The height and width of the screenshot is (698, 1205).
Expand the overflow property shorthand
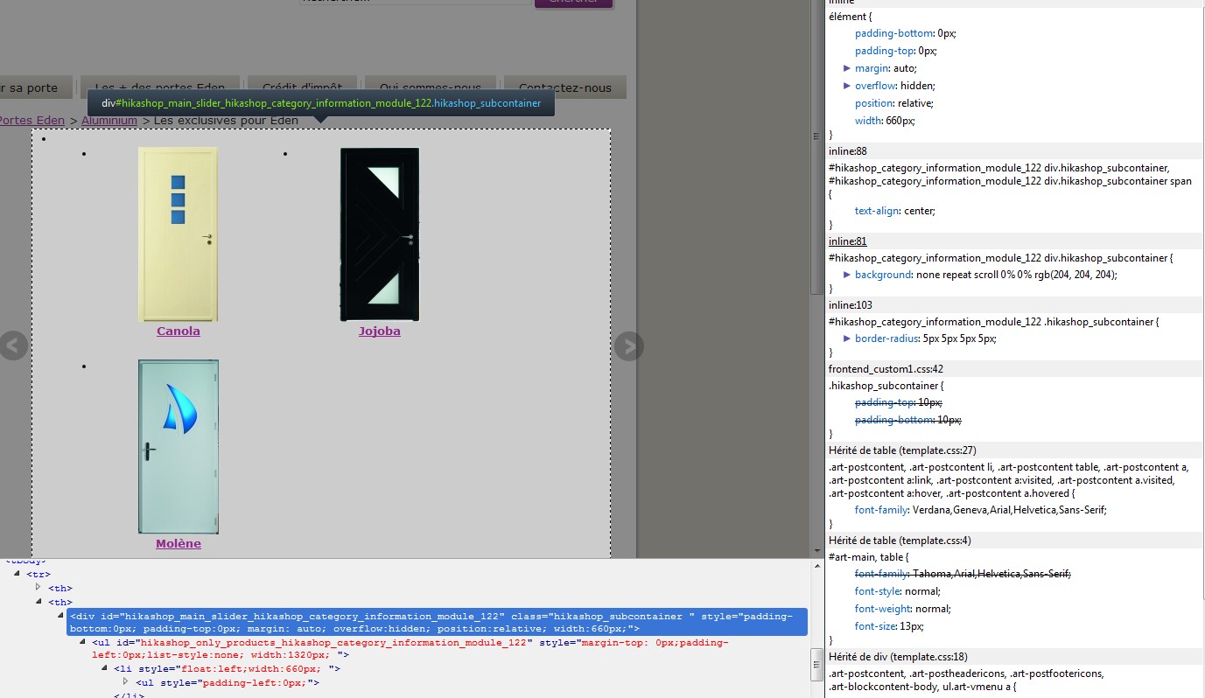pyautogui.click(x=847, y=86)
